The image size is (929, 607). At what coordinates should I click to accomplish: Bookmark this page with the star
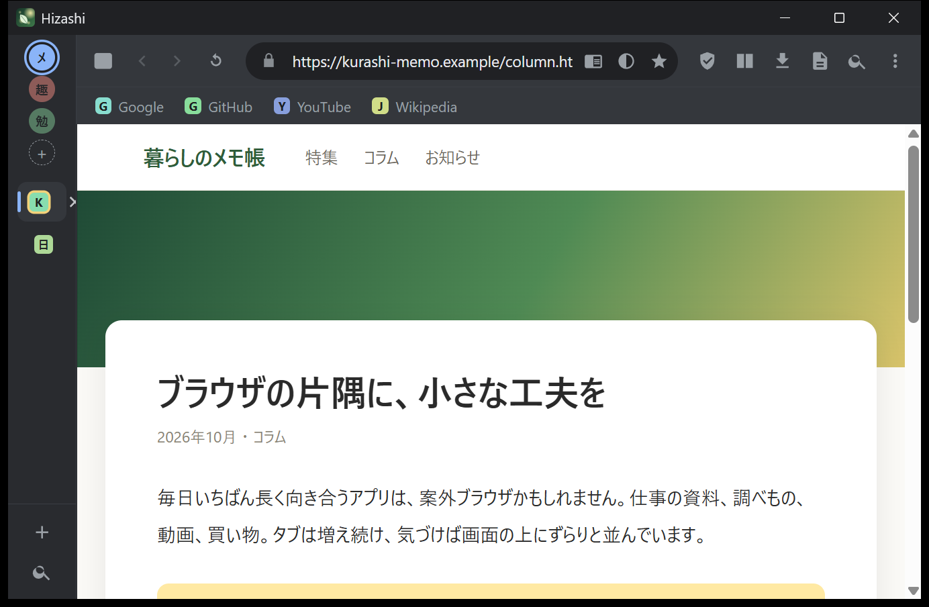(x=659, y=61)
